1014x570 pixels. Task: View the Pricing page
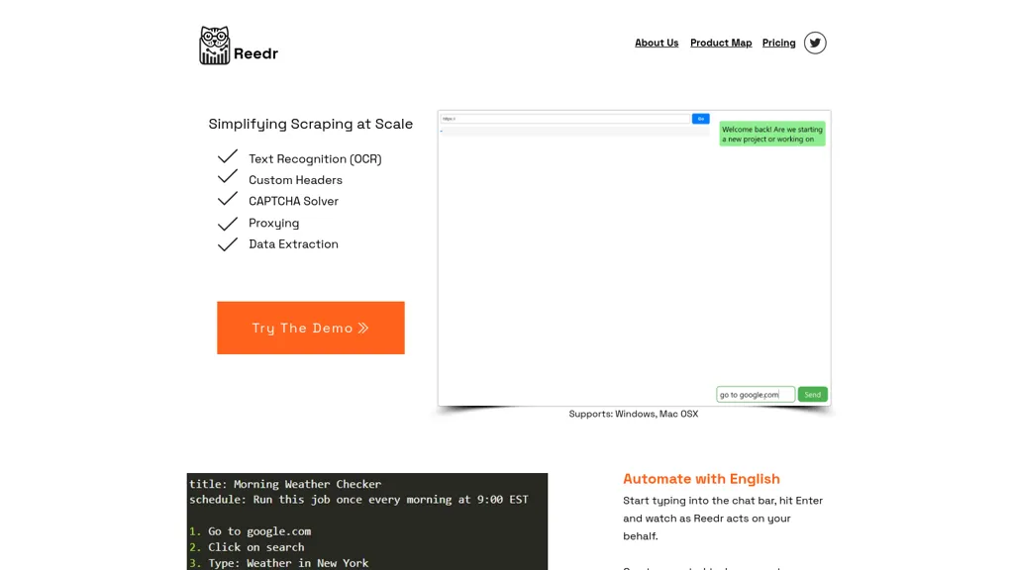click(778, 43)
